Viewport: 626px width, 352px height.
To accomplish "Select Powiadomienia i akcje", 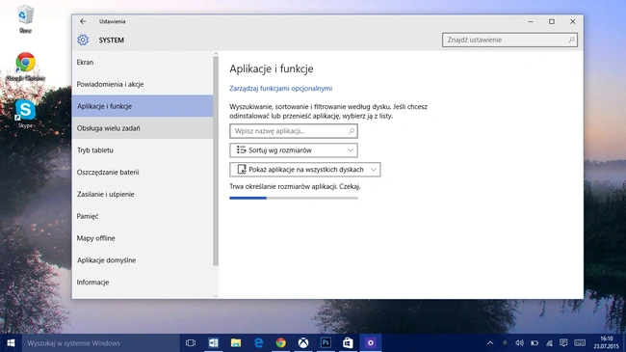I will [x=143, y=85].
